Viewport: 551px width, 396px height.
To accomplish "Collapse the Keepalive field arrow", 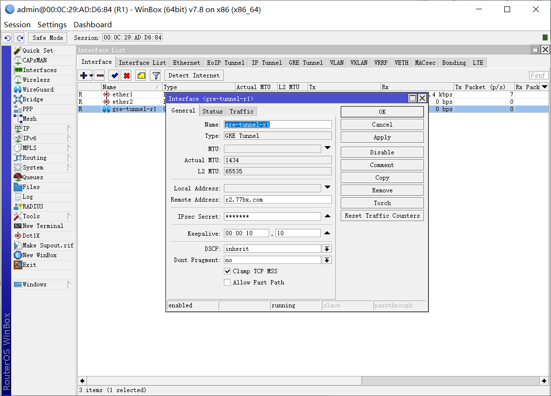I will [328, 233].
